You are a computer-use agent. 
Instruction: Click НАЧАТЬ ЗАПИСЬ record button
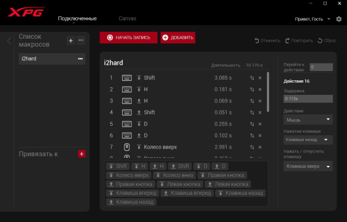pos(128,38)
